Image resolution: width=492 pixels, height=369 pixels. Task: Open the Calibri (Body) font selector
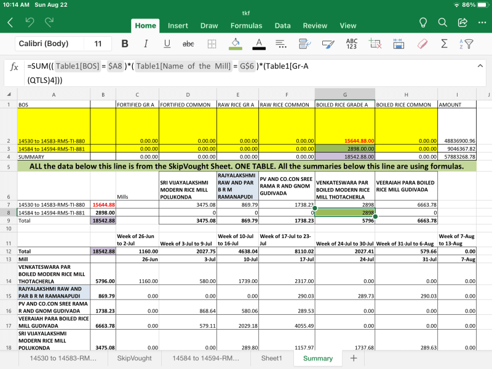coord(49,44)
